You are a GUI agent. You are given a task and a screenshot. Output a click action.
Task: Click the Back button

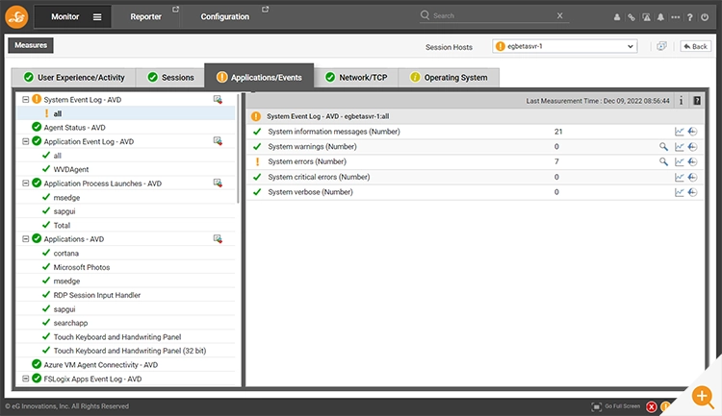(x=695, y=46)
